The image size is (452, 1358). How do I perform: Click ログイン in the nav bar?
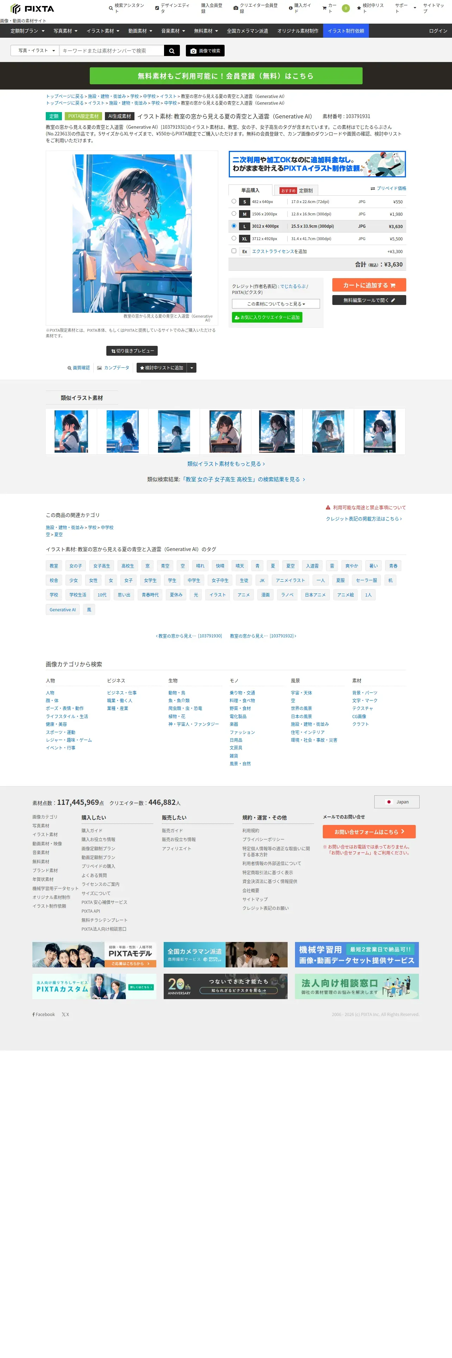click(438, 31)
